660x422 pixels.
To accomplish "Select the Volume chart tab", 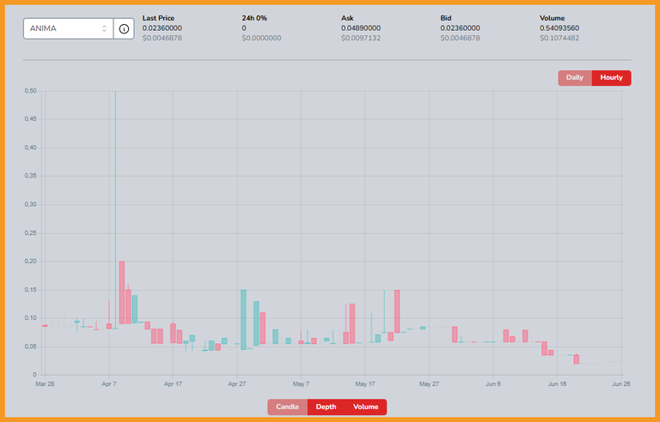I will pyautogui.click(x=366, y=407).
